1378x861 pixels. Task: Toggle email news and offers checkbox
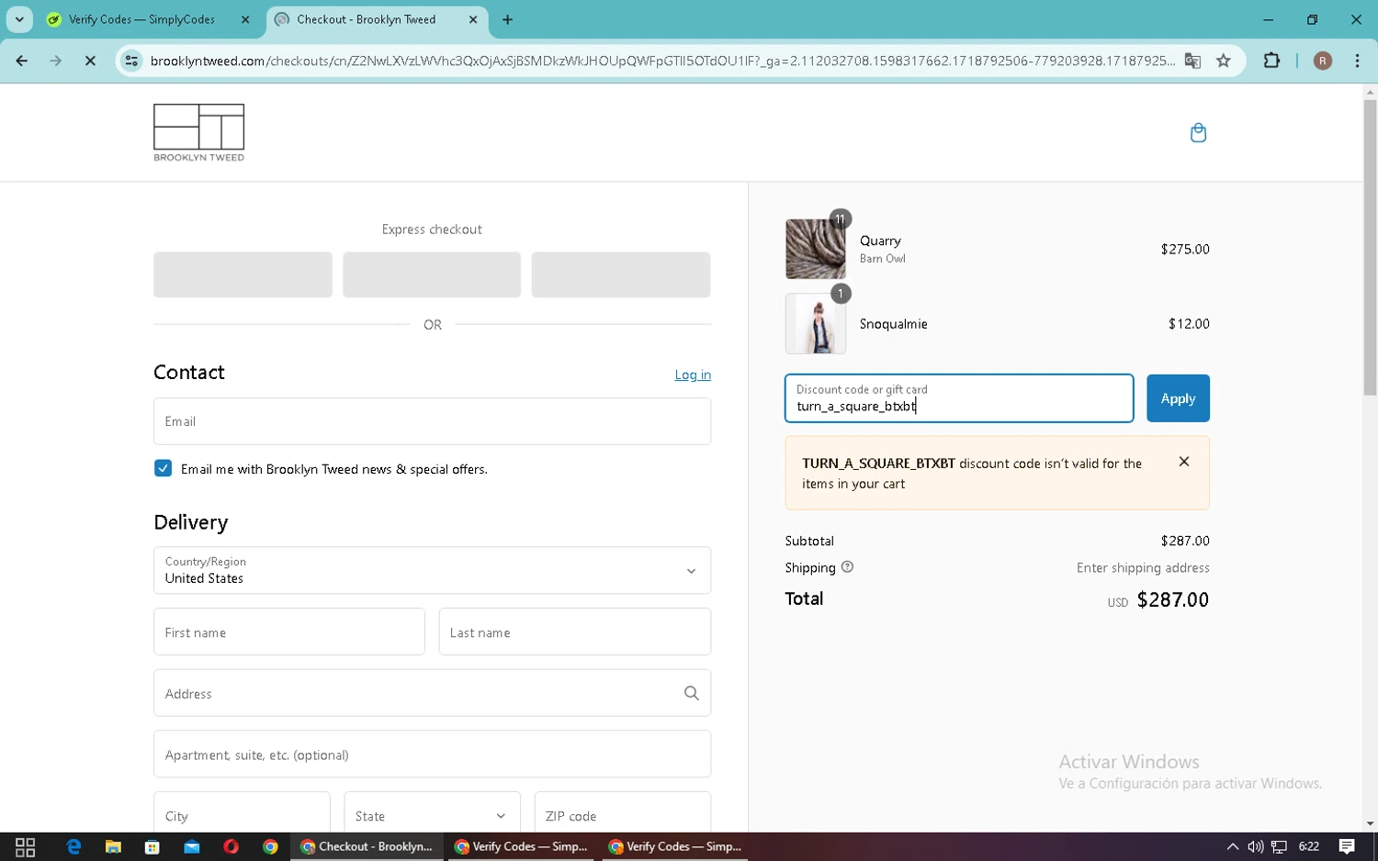click(163, 468)
